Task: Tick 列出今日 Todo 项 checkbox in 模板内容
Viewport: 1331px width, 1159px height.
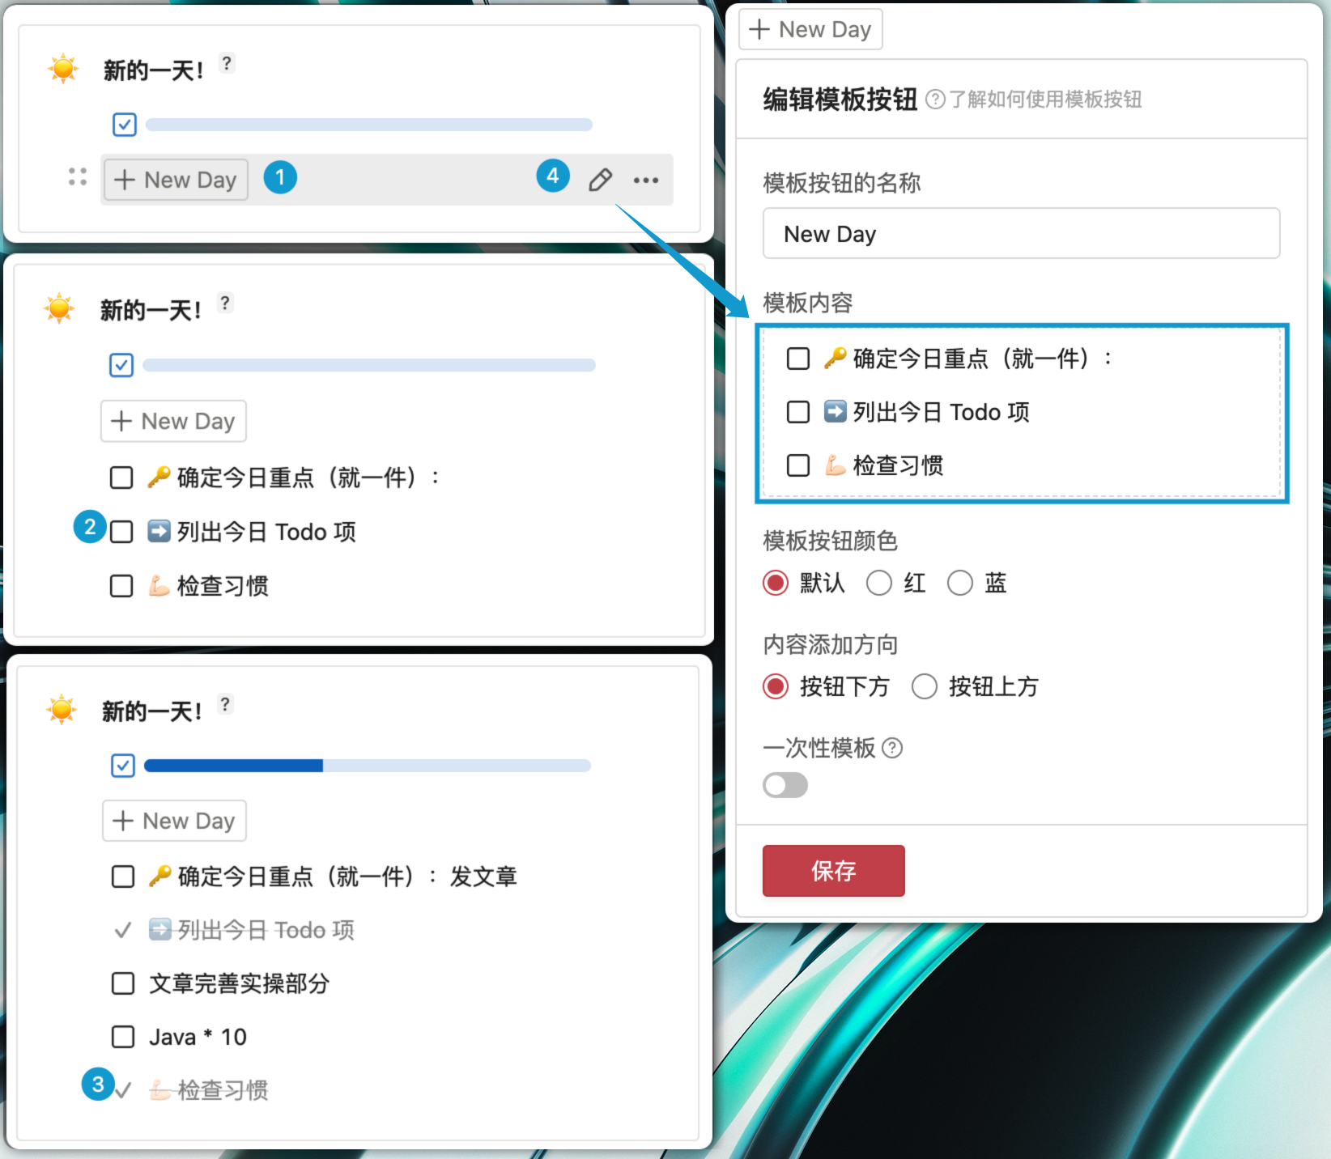Action: pos(798,412)
